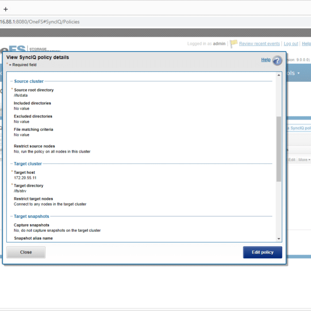Open a new browser tab with plus icon

[6, 9]
